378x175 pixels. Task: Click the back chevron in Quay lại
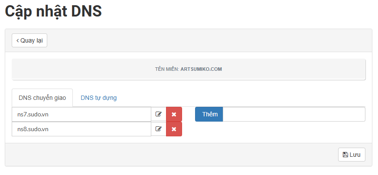18,40
